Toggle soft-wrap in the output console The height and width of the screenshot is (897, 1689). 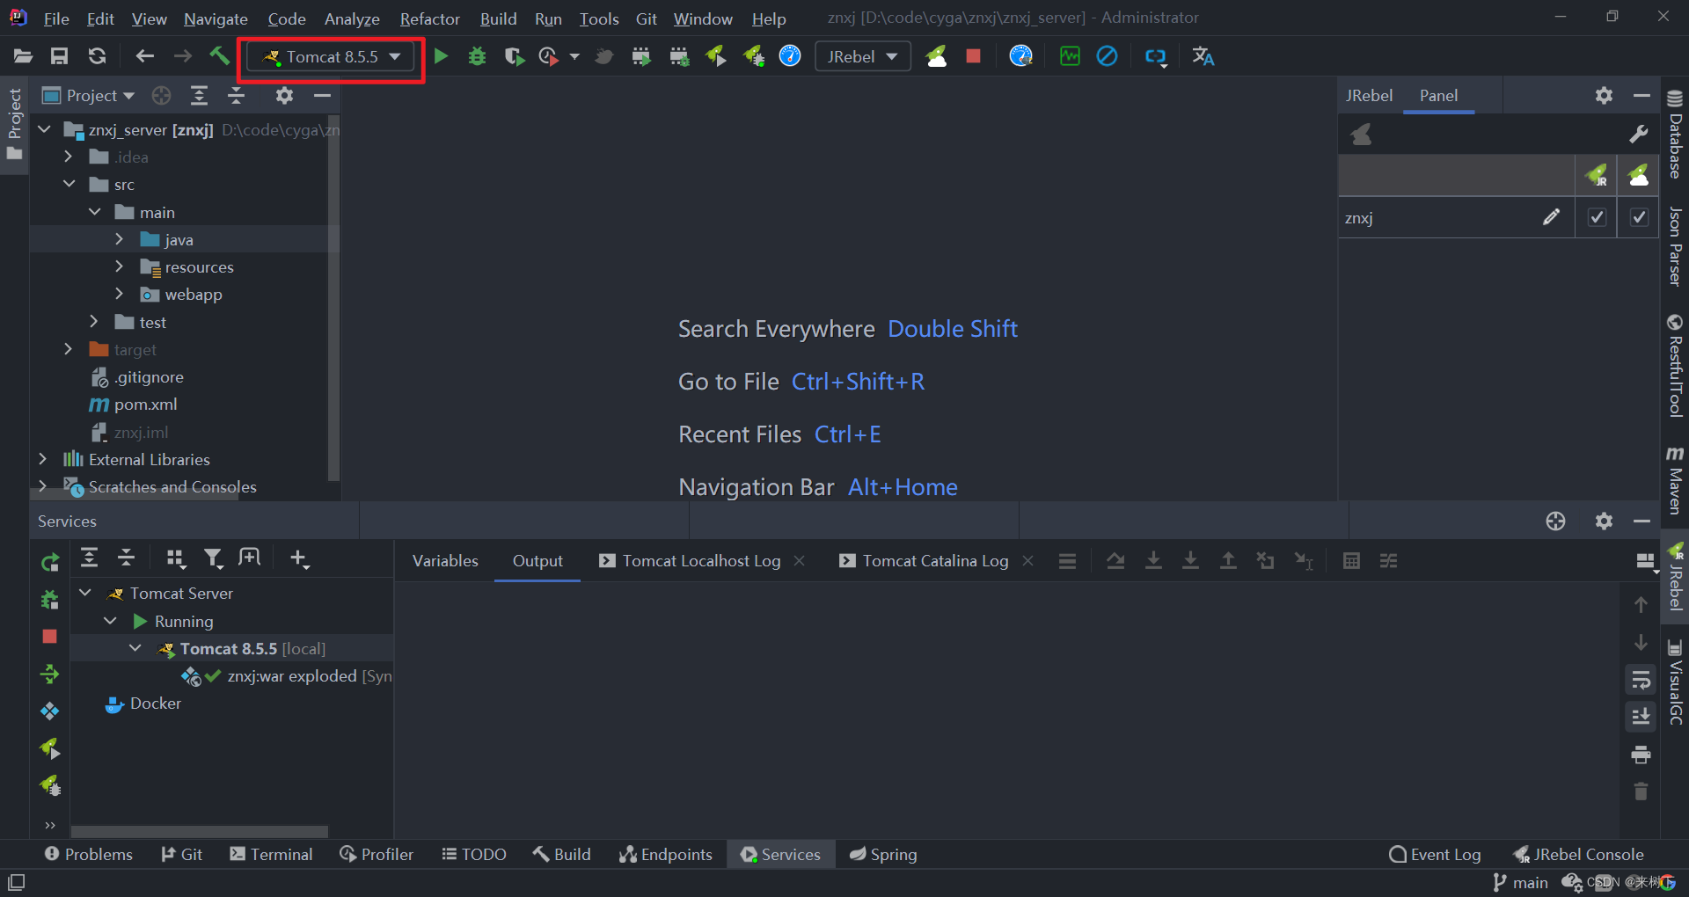pyautogui.click(x=1641, y=680)
